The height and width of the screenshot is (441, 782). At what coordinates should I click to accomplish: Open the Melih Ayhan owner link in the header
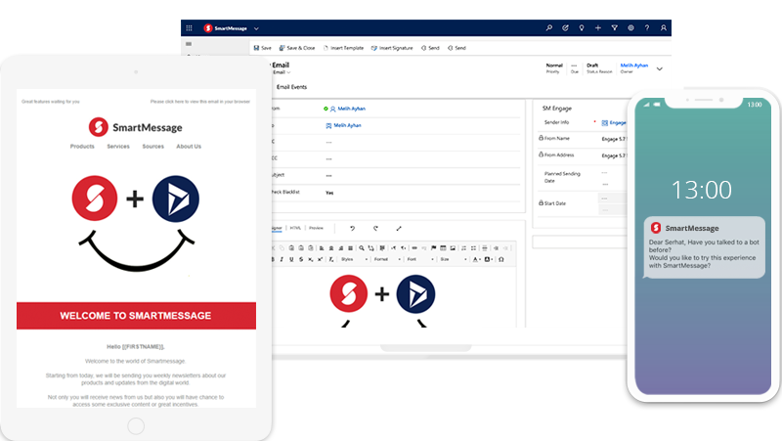tap(633, 66)
